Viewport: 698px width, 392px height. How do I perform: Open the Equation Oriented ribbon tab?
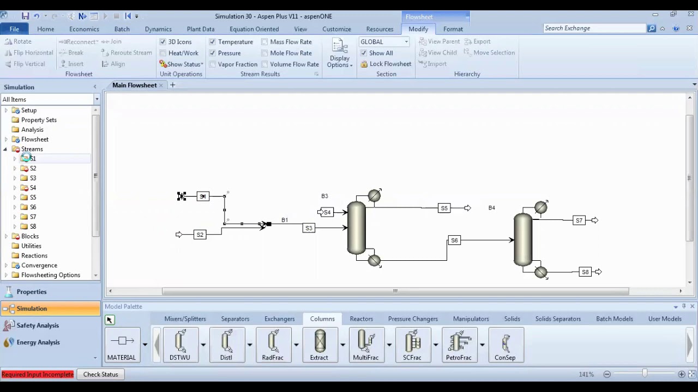point(254,29)
